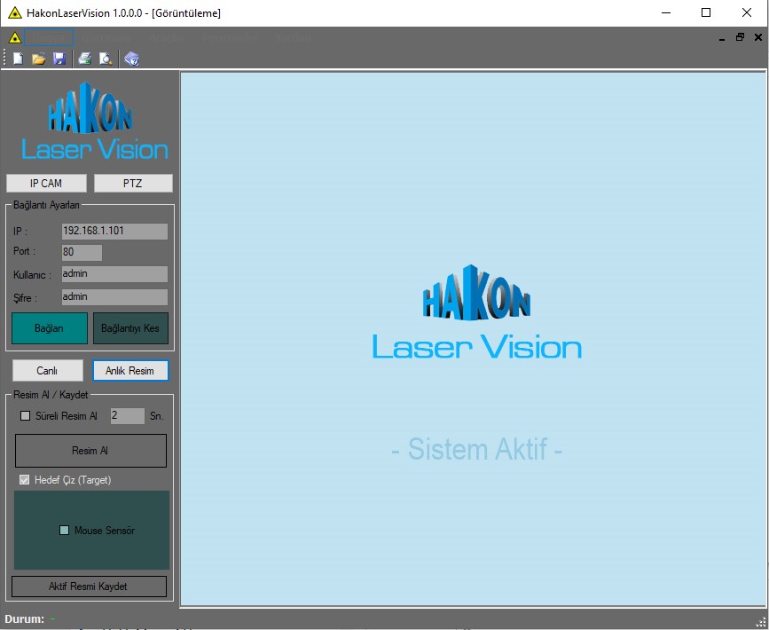Click the Print toolbar icon
The image size is (769, 630).
point(84,59)
